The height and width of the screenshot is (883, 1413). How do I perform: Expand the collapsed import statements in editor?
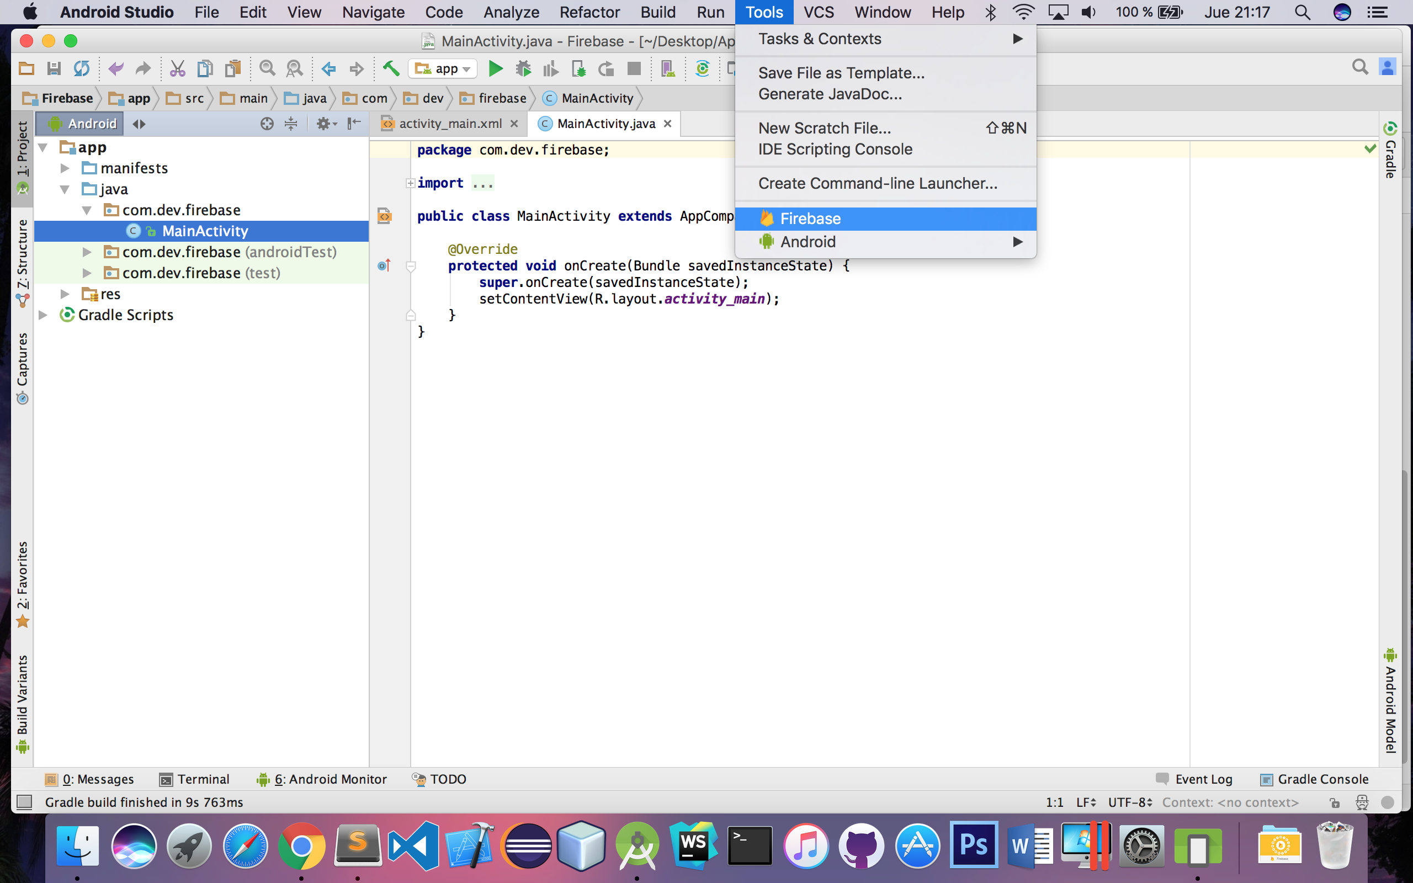click(x=411, y=183)
